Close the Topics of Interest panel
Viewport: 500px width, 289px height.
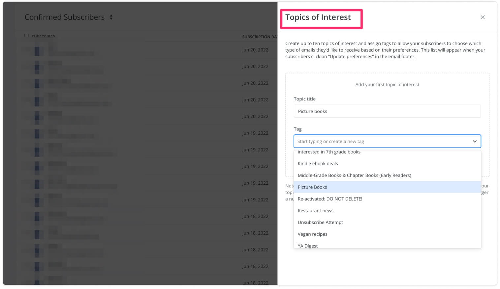pyautogui.click(x=482, y=17)
